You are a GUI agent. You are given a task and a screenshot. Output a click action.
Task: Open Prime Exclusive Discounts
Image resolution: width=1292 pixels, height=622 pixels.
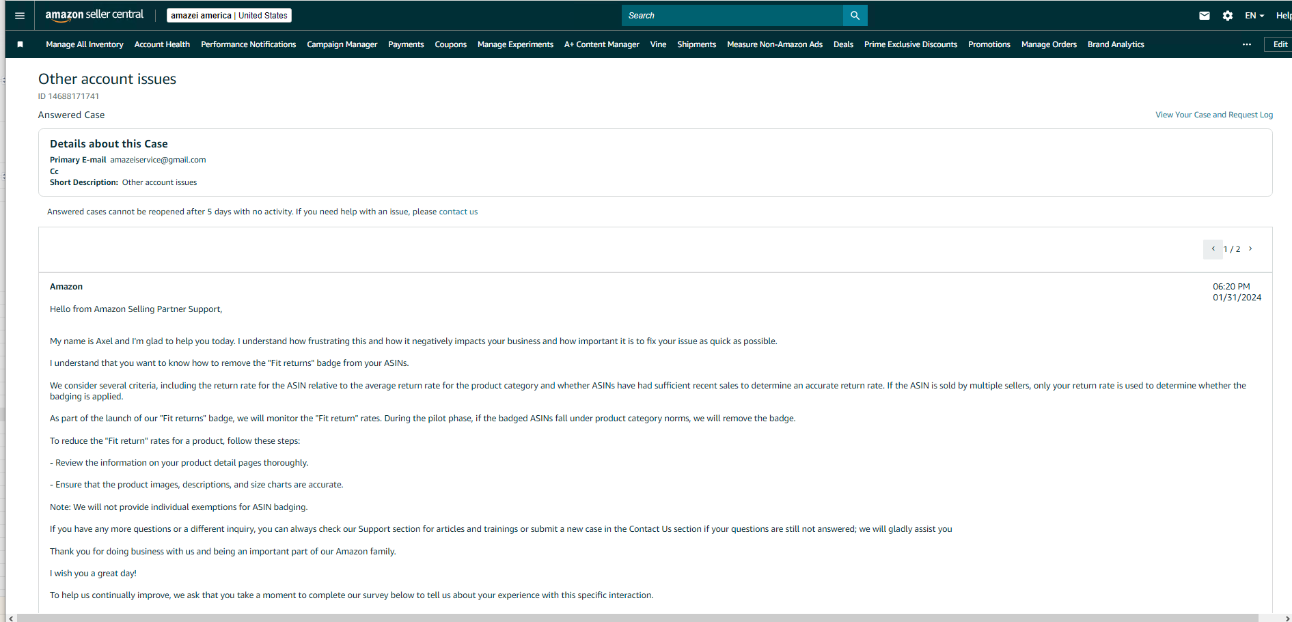(911, 44)
